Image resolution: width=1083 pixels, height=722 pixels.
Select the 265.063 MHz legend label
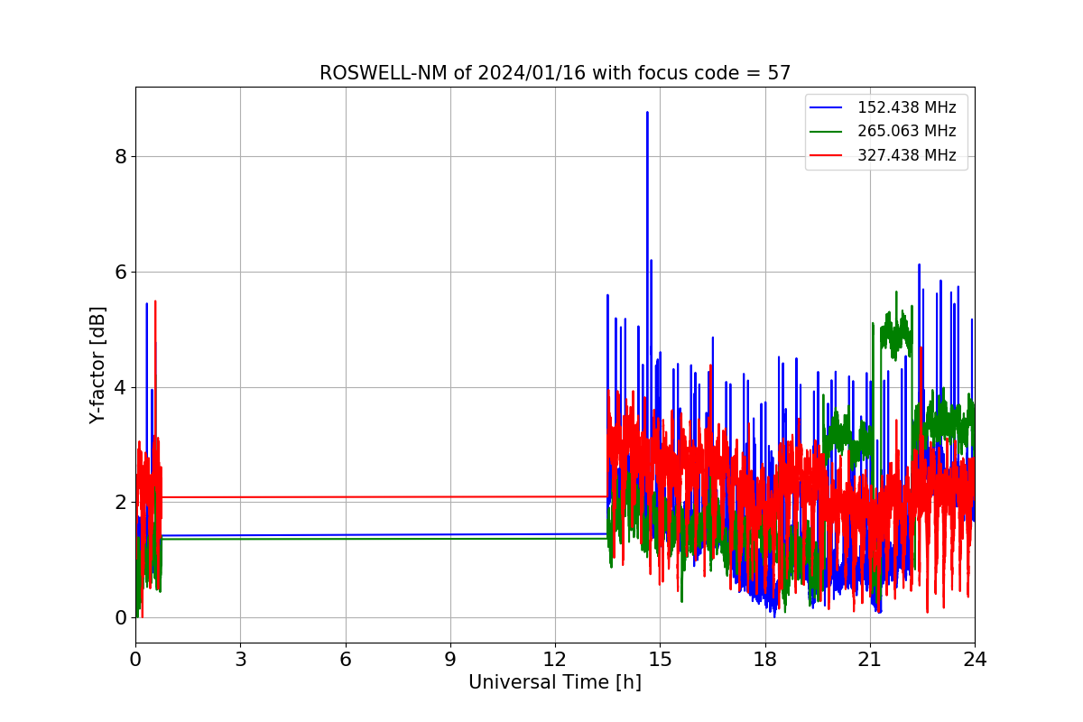click(x=906, y=131)
